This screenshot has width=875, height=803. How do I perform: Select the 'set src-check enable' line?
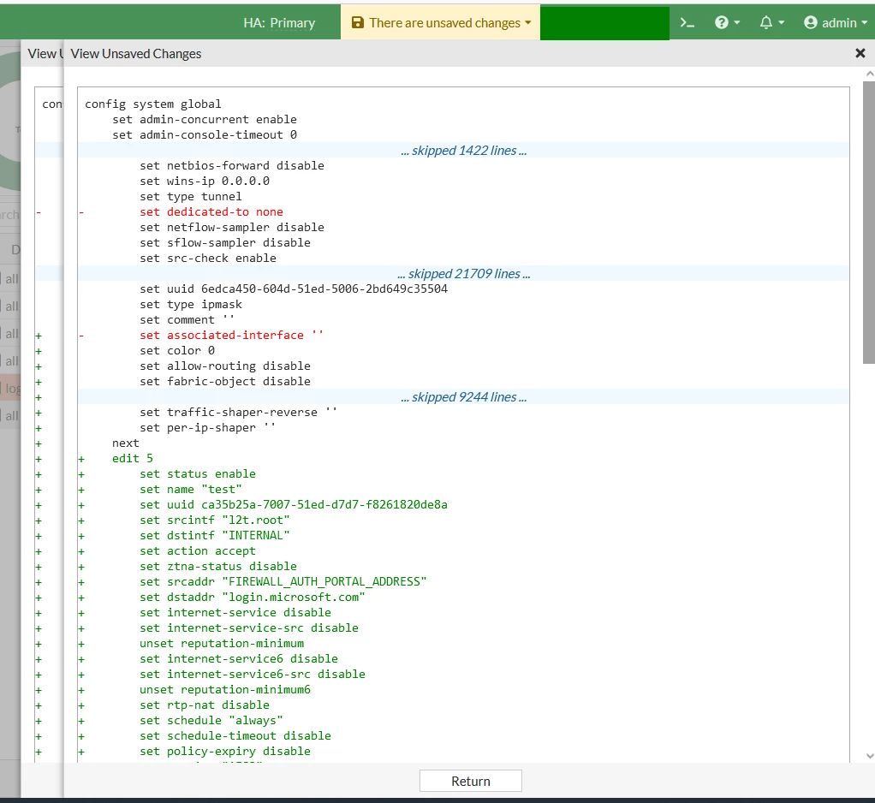(207, 258)
